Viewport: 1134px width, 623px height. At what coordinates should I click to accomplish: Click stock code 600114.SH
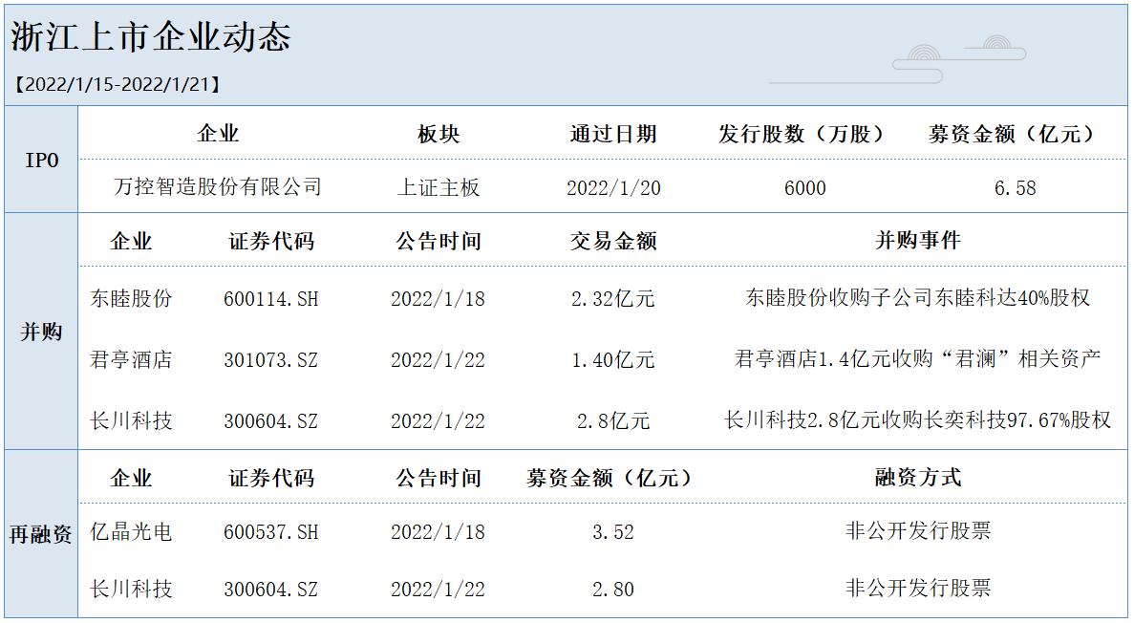[x=271, y=299]
